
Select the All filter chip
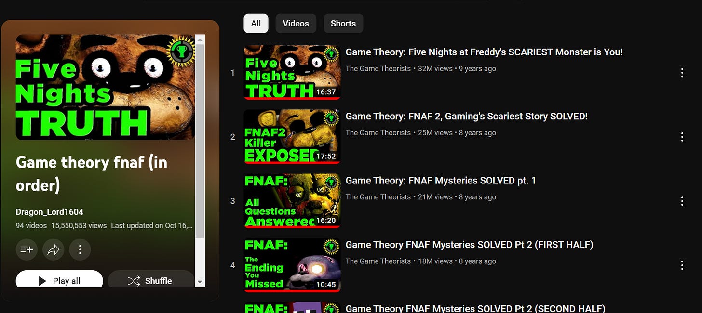tap(256, 24)
